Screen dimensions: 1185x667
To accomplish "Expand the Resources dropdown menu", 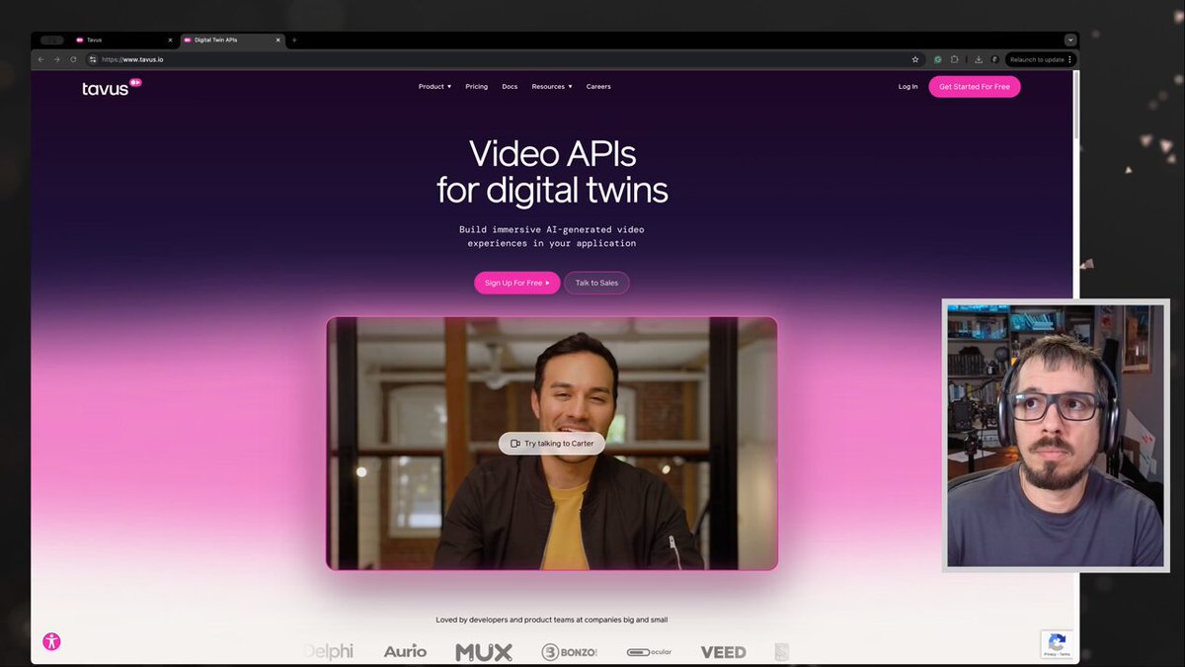I will (x=552, y=87).
